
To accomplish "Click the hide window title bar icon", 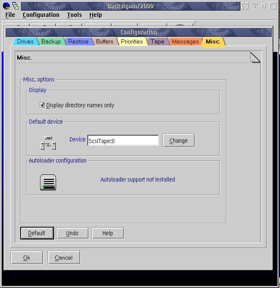I will 245,6.
